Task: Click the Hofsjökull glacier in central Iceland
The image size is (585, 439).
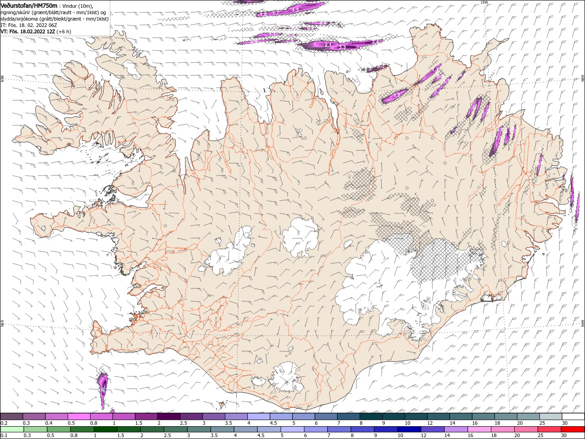Action: (301, 237)
